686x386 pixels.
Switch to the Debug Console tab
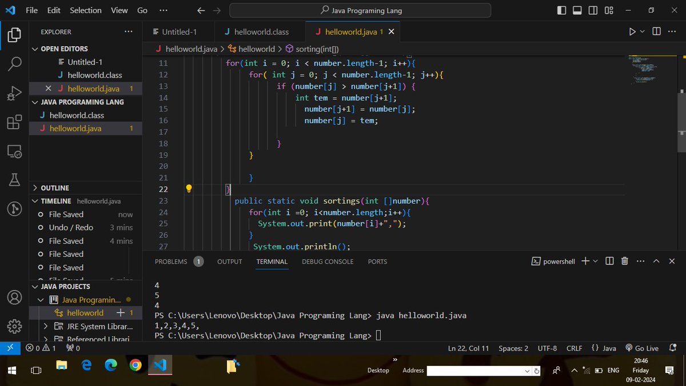point(328,261)
